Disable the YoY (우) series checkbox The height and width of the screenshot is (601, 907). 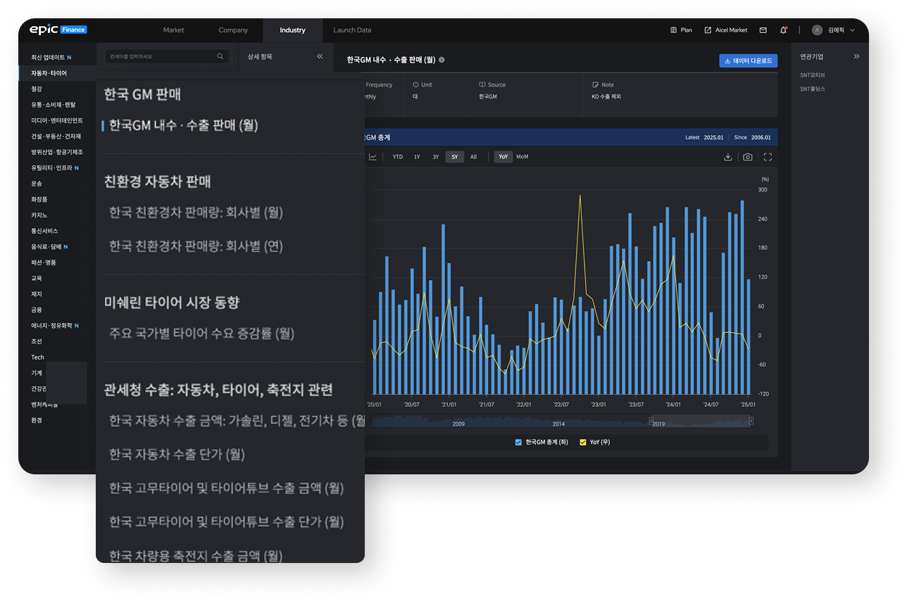click(582, 443)
